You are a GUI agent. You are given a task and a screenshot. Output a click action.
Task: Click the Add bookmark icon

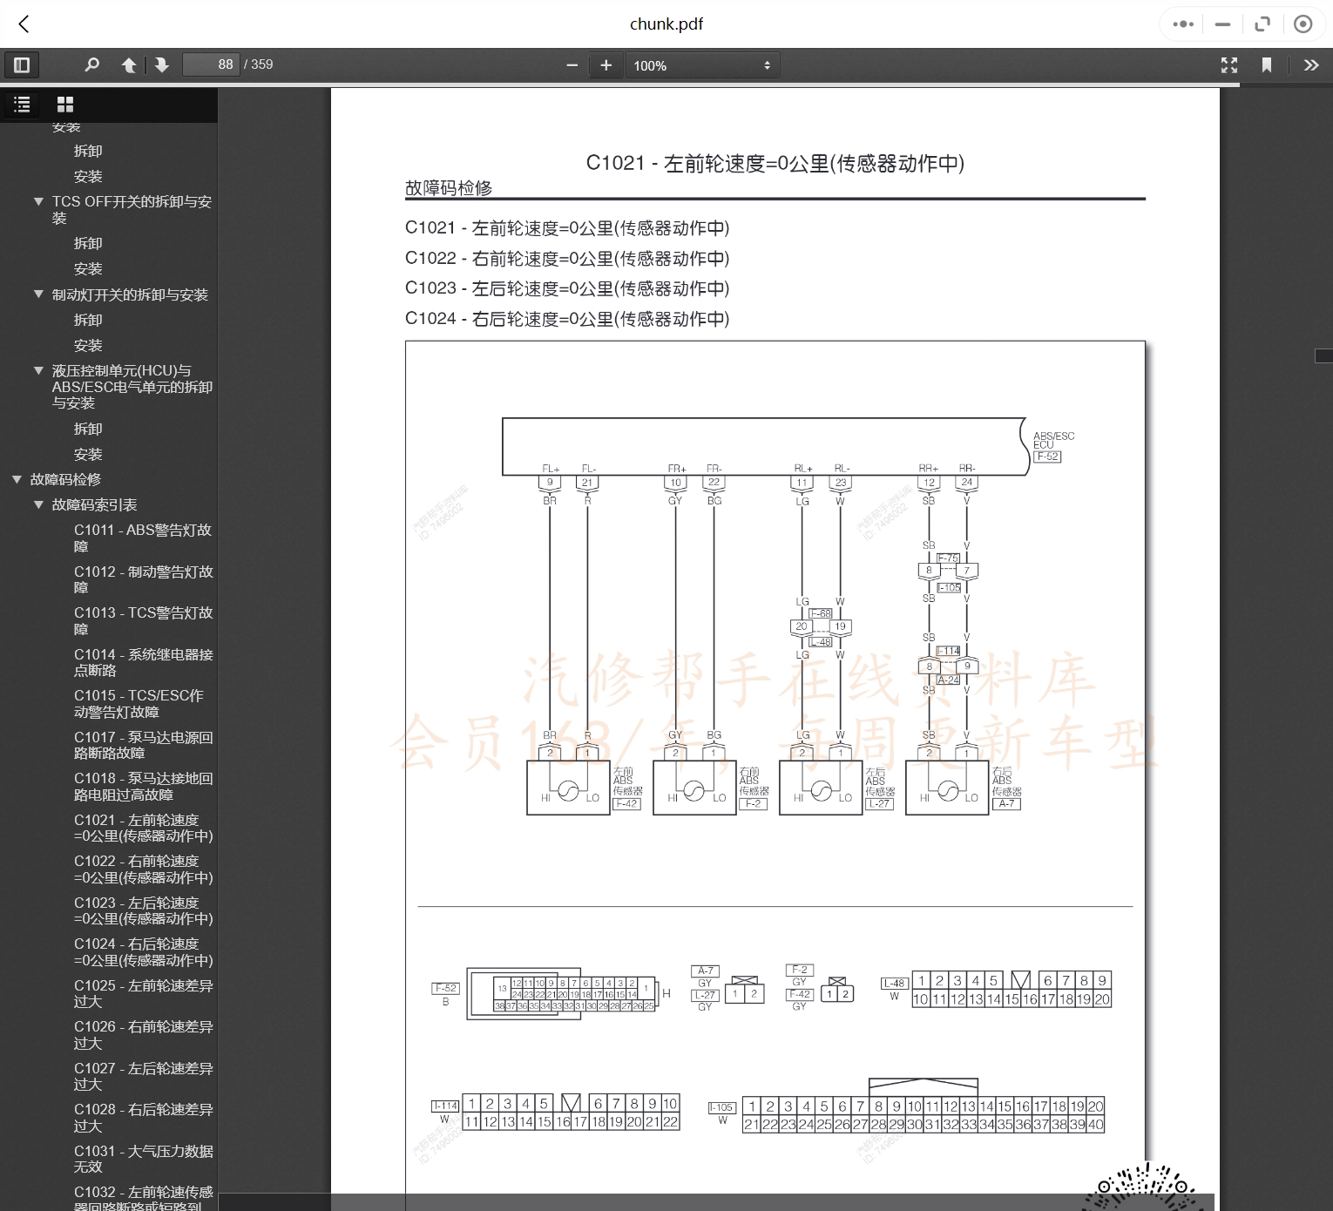tap(1268, 64)
